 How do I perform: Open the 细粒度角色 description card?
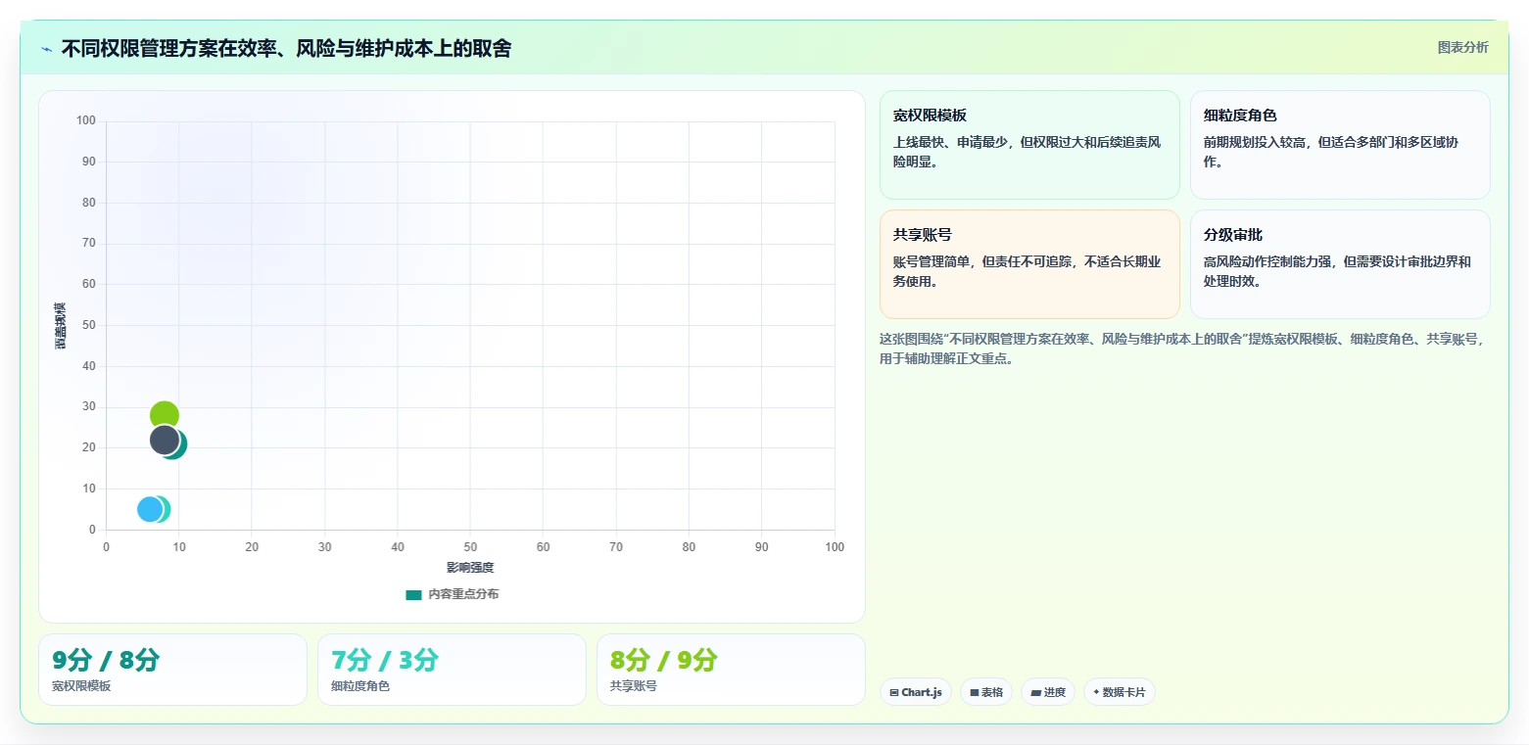point(1340,145)
